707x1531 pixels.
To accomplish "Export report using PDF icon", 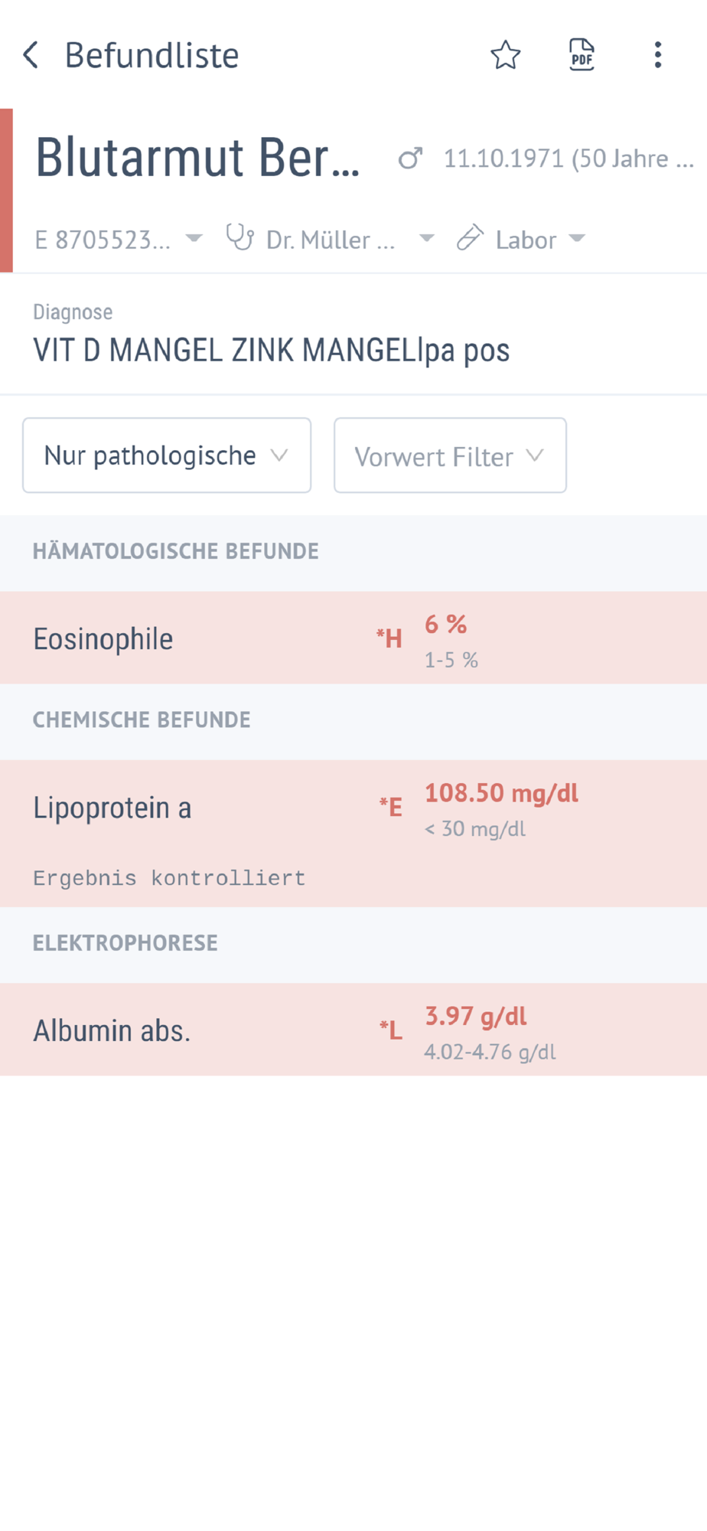I will tap(582, 55).
